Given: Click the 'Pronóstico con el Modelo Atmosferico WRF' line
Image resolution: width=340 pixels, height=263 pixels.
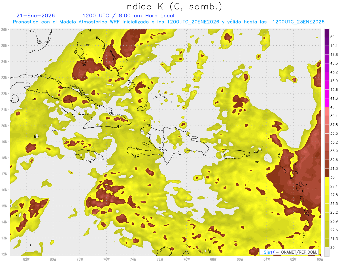Looking at the screenshot, I should [x=169, y=22].
